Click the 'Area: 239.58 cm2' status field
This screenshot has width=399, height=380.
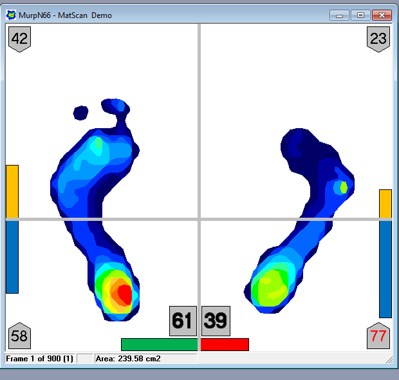point(146,359)
